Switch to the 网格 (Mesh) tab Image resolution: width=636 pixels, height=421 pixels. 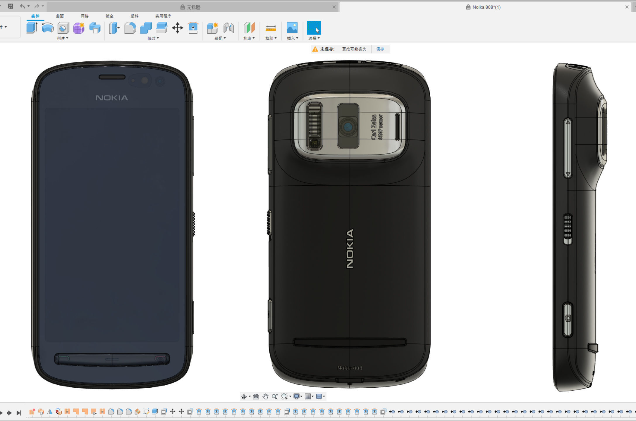pos(85,16)
